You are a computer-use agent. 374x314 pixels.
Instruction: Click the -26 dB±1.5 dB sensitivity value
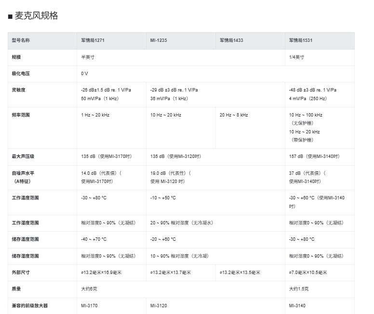tap(106, 90)
